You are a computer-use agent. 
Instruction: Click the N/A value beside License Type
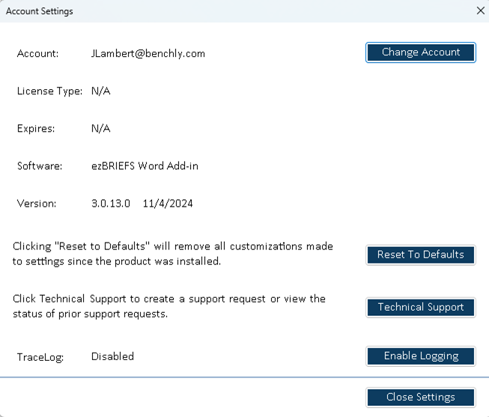tap(101, 91)
